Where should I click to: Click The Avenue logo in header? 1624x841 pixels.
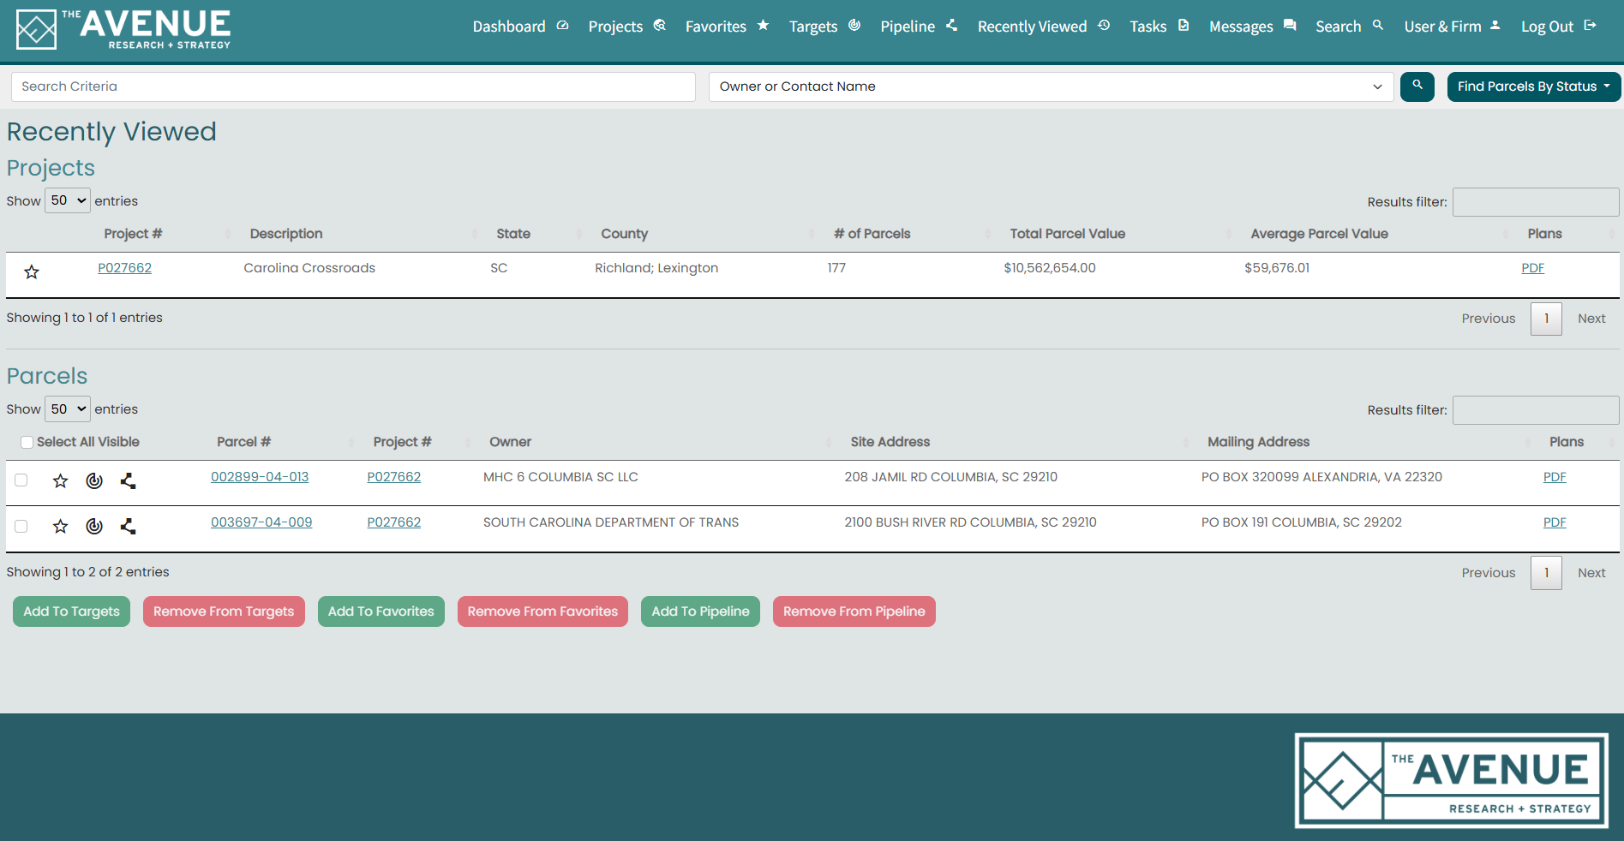pyautogui.click(x=123, y=29)
